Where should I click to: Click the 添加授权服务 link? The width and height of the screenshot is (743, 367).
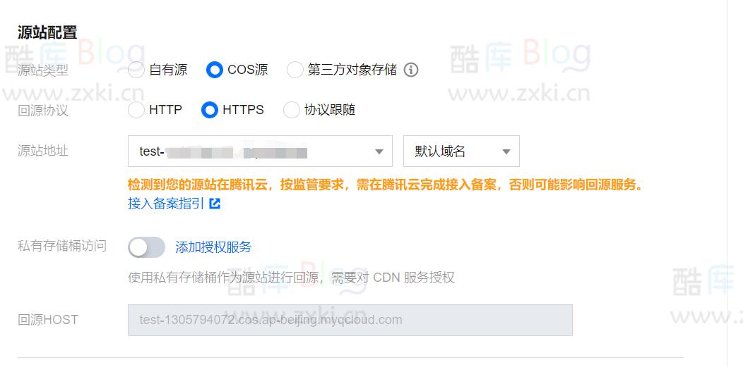point(213,247)
